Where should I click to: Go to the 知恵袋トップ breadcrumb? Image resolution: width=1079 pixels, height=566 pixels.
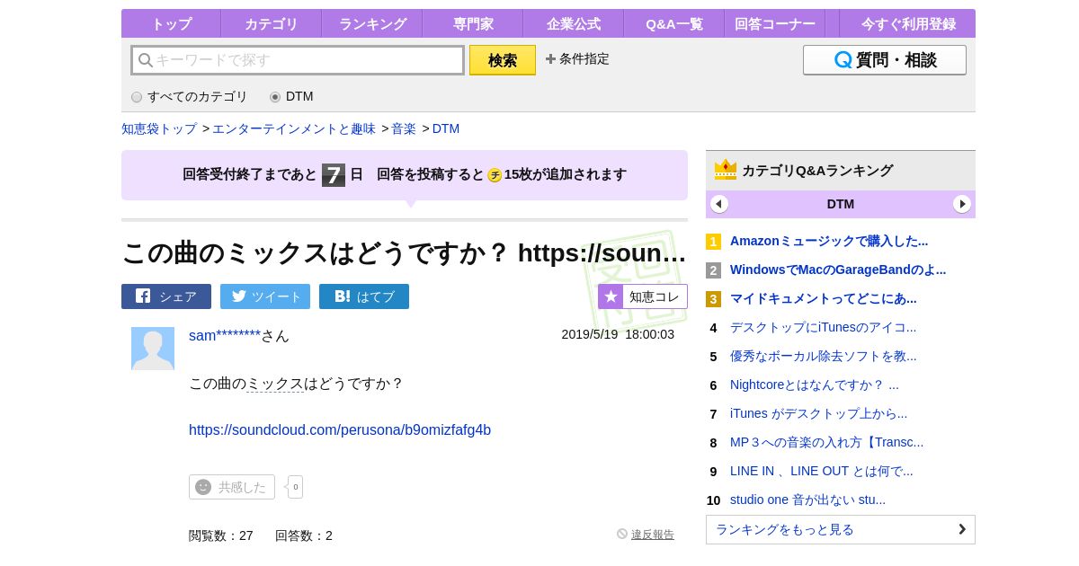[x=159, y=128]
